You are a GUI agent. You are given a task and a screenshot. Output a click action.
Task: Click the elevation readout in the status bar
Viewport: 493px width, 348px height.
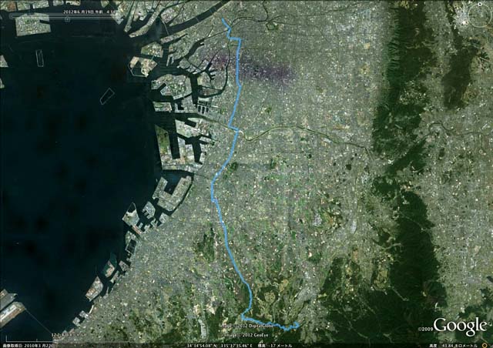tap(275, 346)
